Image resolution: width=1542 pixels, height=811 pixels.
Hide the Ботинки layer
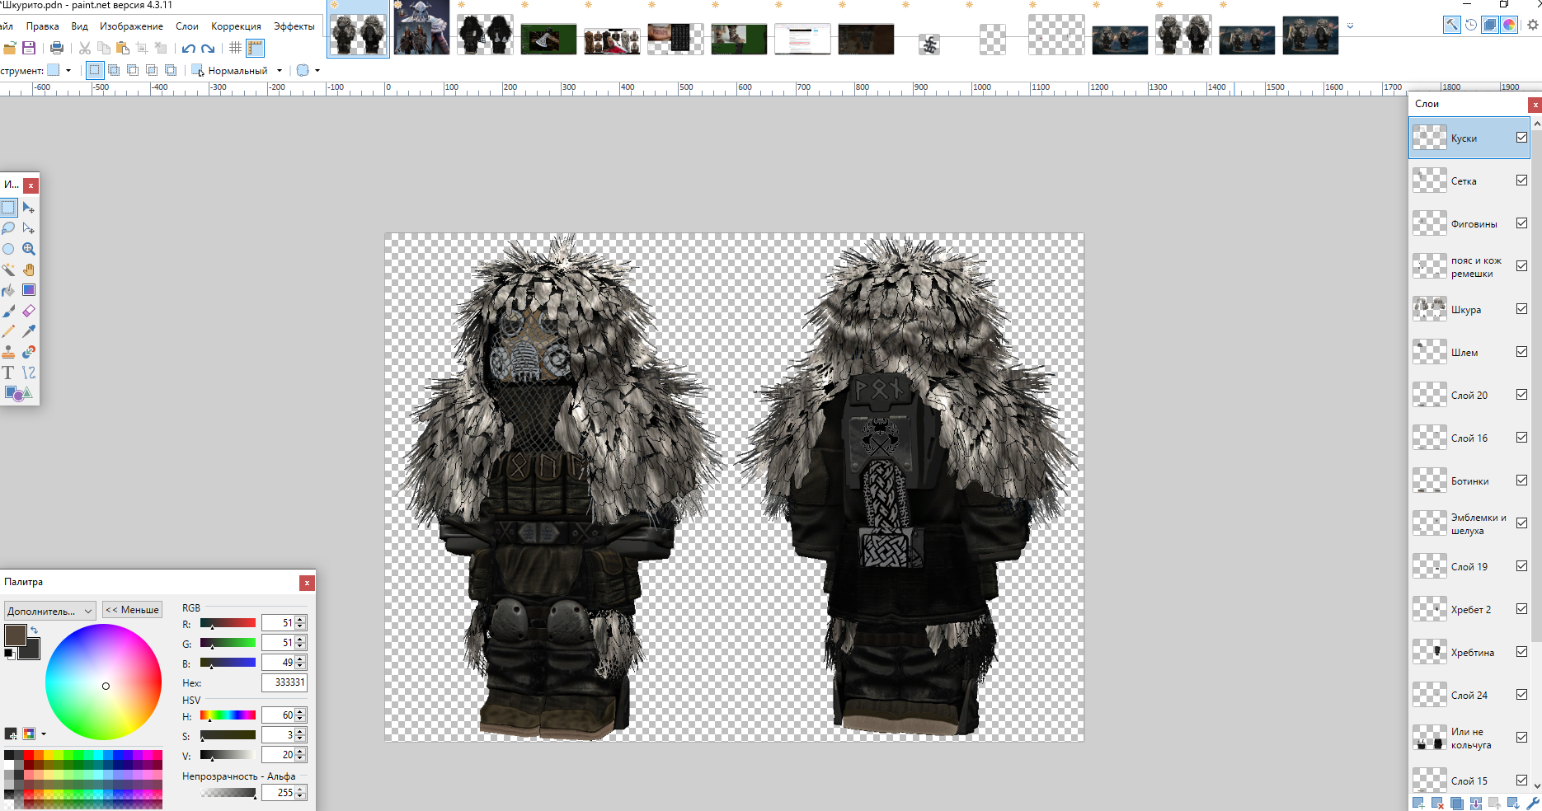click(1521, 481)
